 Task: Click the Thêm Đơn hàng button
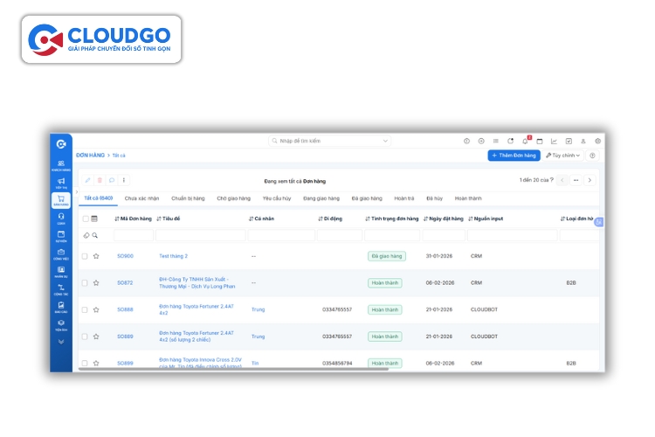514,156
